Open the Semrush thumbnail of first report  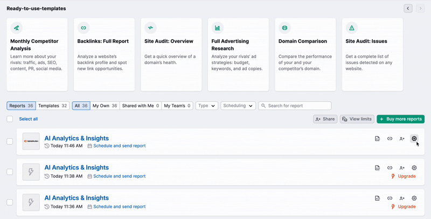(31, 142)
